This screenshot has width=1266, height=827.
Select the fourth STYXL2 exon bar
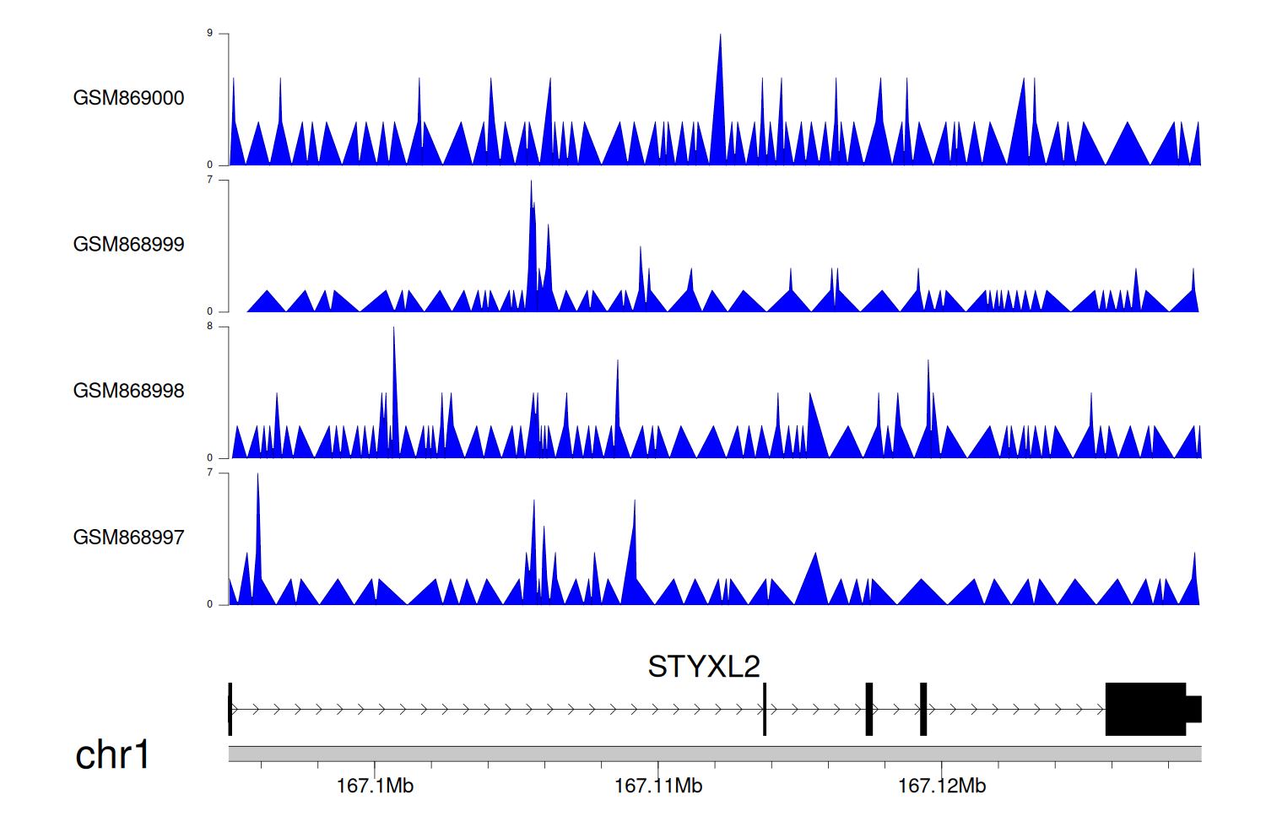923,709
